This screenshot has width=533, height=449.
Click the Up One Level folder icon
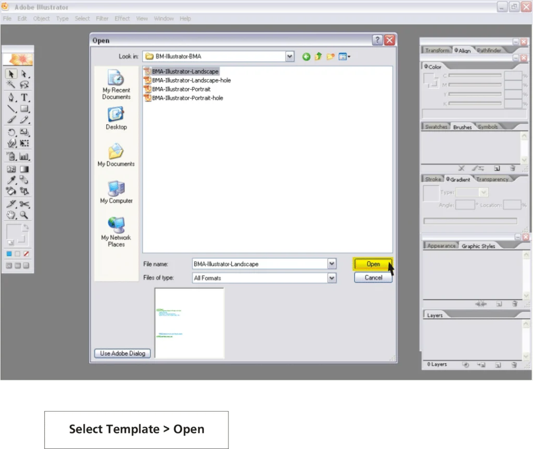click(x=318, y=57)
